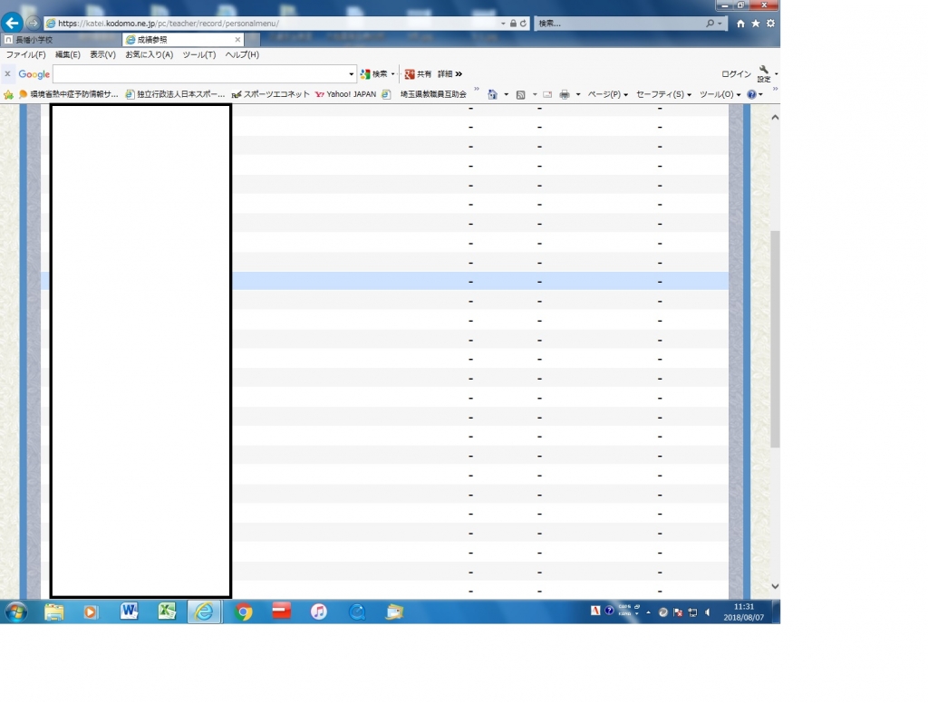Image resolution: width=928 pixels, height=703 pixels.
Task: Open Microsoft Excel from taskbar
Action: pos(167,612)
